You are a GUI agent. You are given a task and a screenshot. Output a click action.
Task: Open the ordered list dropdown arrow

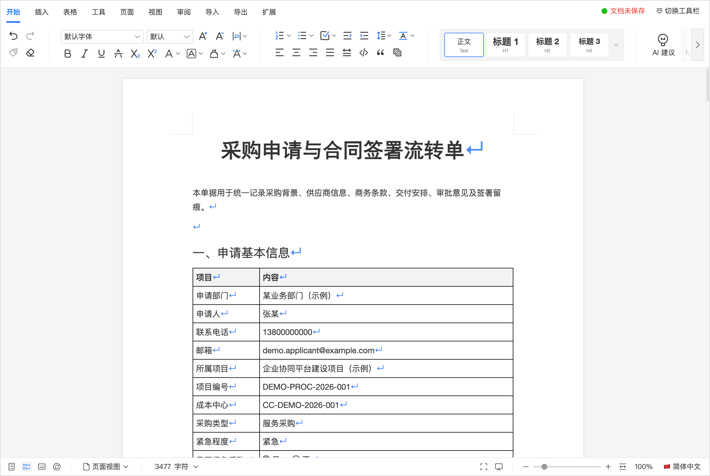(289, 36)
